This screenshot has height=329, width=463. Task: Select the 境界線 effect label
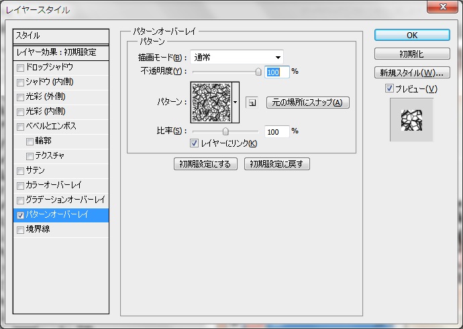38,229
